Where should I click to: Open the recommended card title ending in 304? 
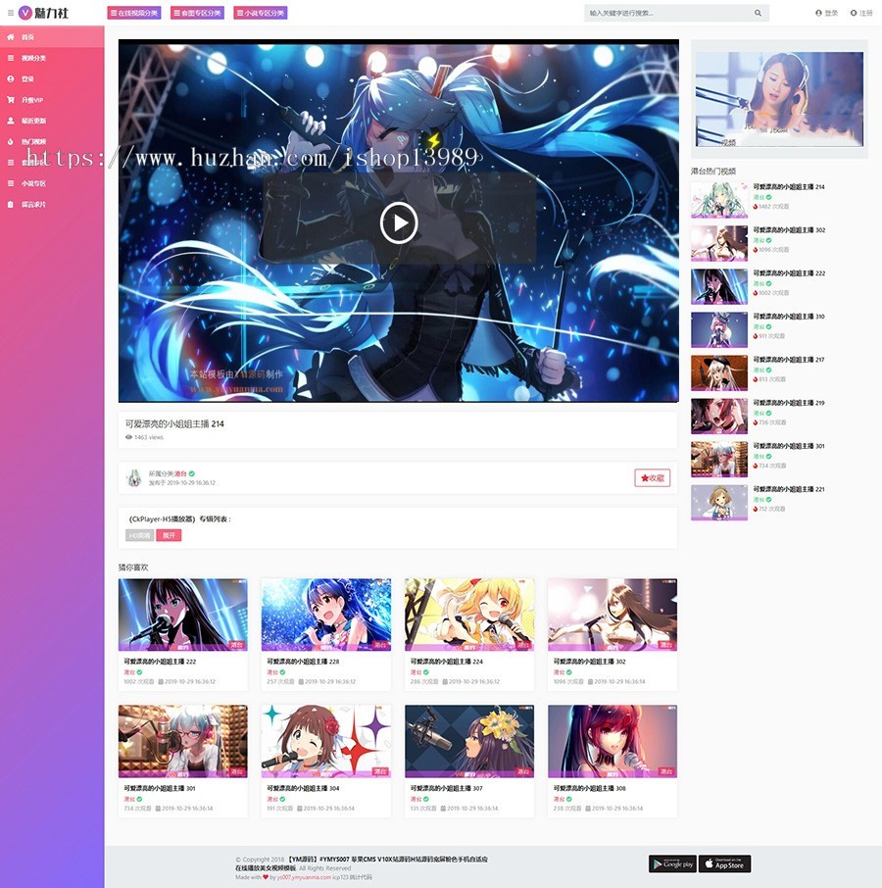[x=303, y=788]
